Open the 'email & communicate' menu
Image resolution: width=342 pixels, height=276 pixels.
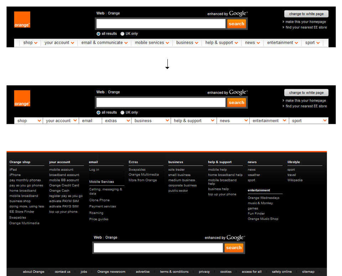(102, 43)
